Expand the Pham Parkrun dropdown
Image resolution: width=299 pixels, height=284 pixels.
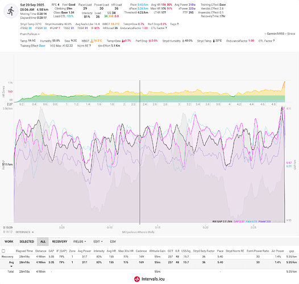click(30, 34)
